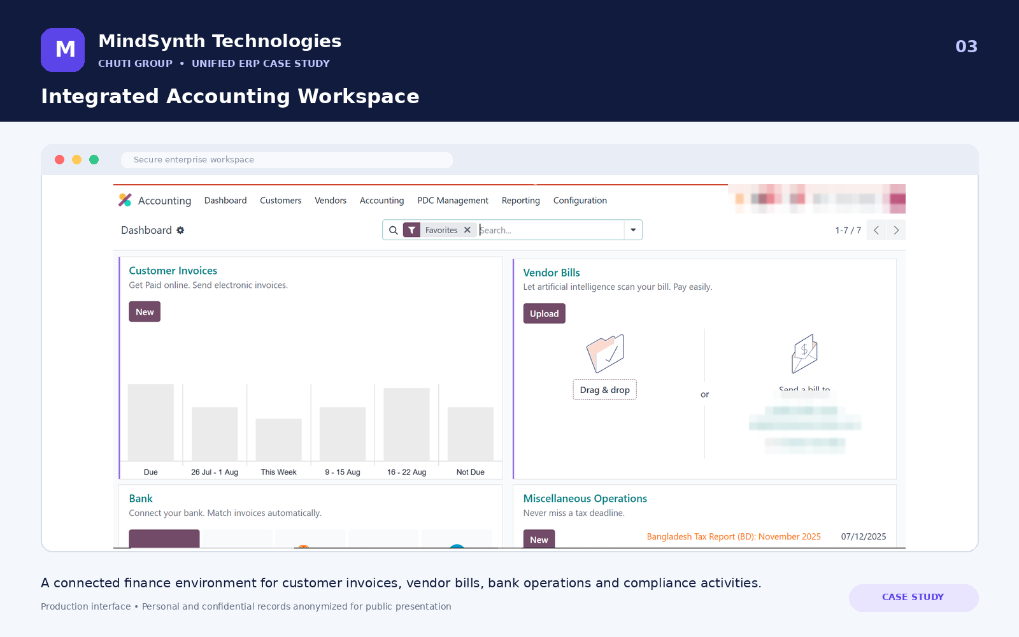Open the Configuration menu
This screenshot has width=1019, height=637.
[x=580, y=200]
